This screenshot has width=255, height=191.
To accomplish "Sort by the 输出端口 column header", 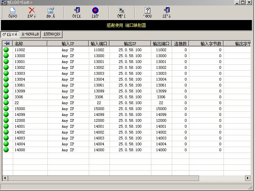I will coord(161,44).
